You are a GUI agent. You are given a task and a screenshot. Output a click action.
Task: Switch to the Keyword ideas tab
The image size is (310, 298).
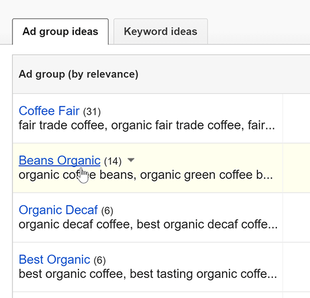161,31
